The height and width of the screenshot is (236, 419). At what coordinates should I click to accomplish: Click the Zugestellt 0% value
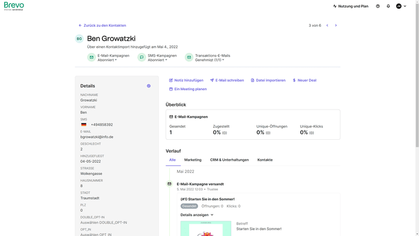216,132
